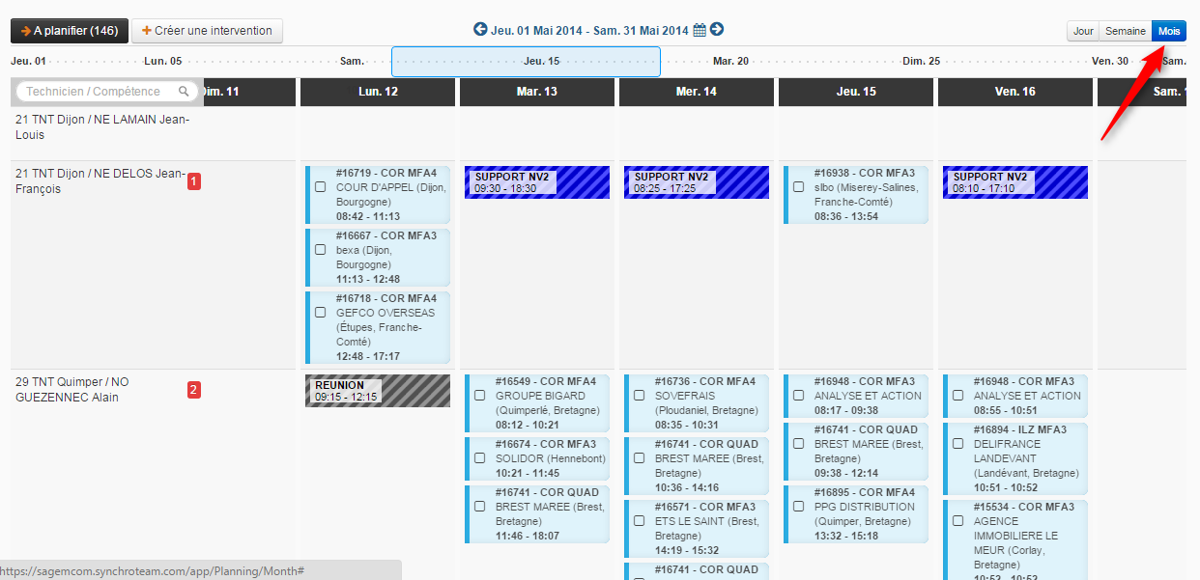
Task: Click the Mar. 13 column header
Action: [x=537, y=92]
